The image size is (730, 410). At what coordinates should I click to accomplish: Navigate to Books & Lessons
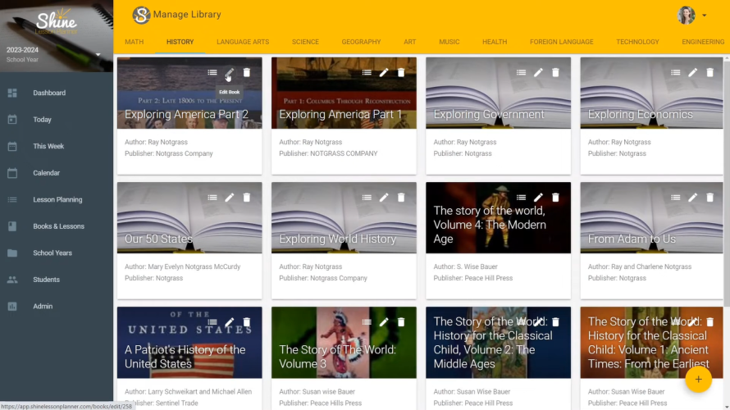[58, 226]
